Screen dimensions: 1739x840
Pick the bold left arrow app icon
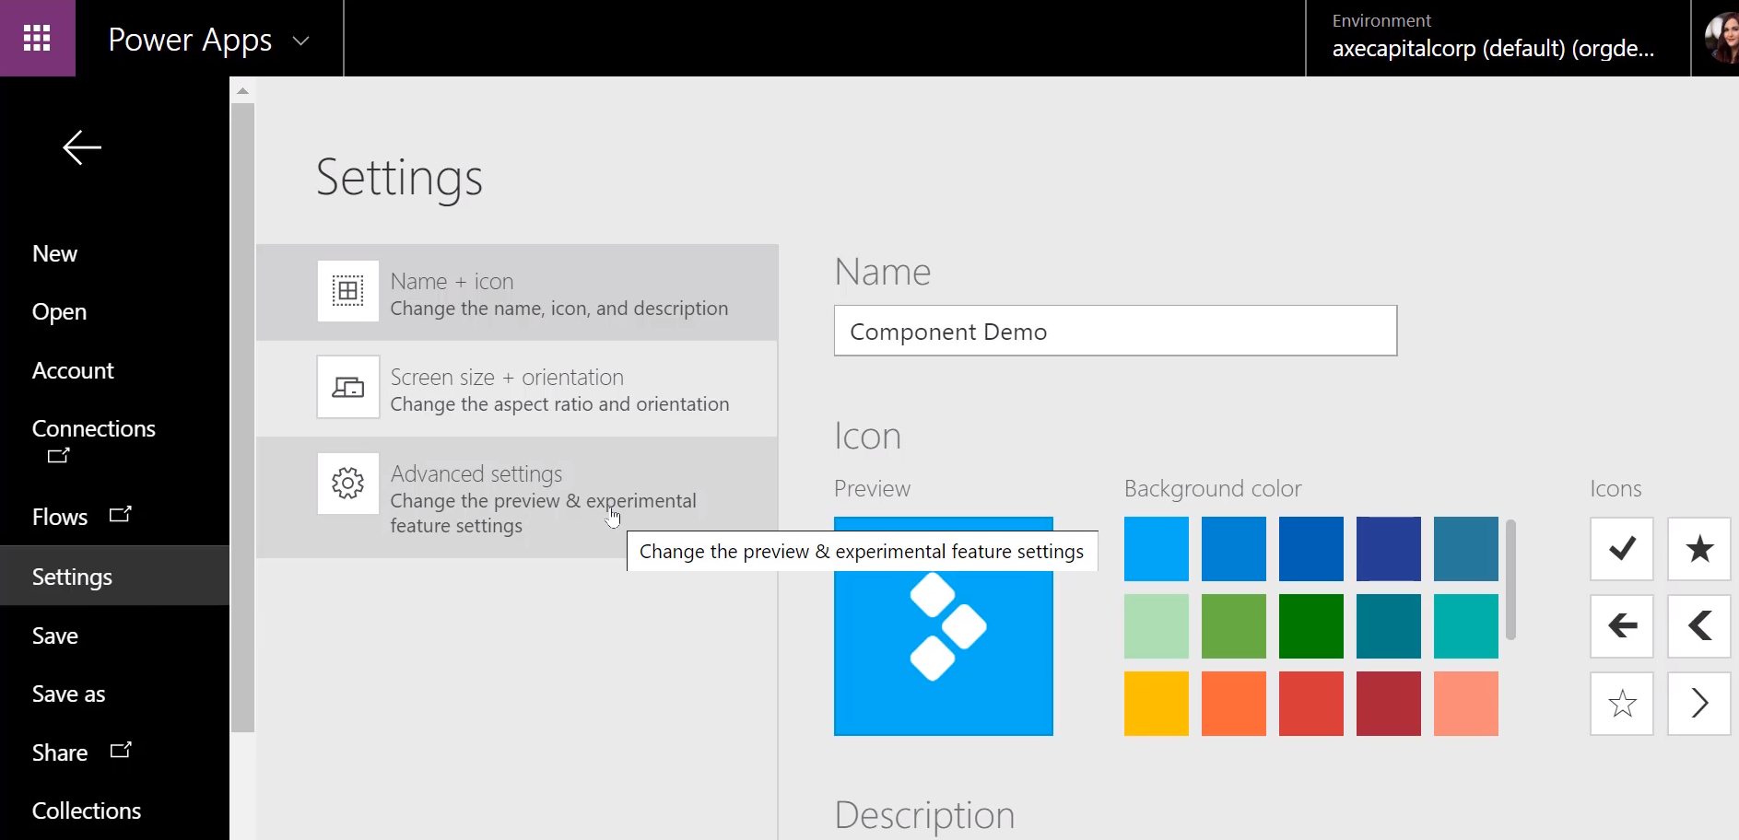(x=1622, y=626)
